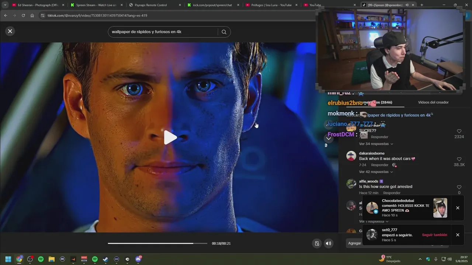472x265 pixels.
Task: Switch to Ed Sheeran Photograph tab
Action: [38, 5]
